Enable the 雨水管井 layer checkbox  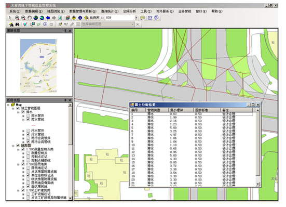coord(28,115)
